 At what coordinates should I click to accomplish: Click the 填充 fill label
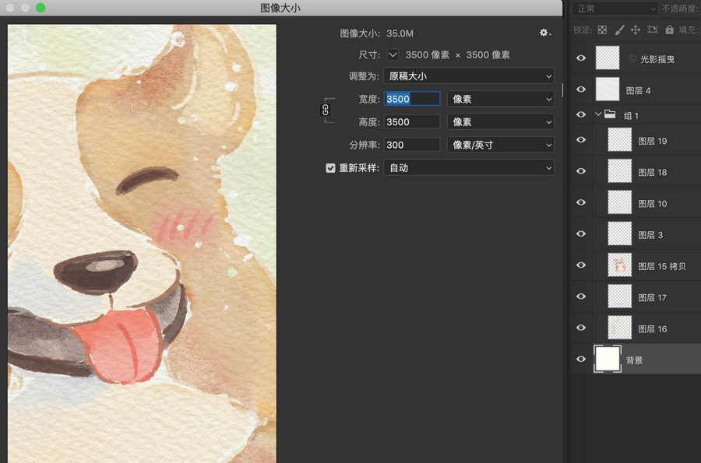coord(688,30)
